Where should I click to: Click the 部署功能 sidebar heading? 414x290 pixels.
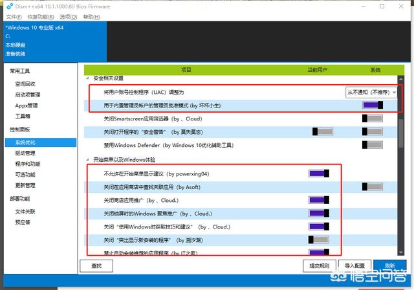click(x=20, y=199)
